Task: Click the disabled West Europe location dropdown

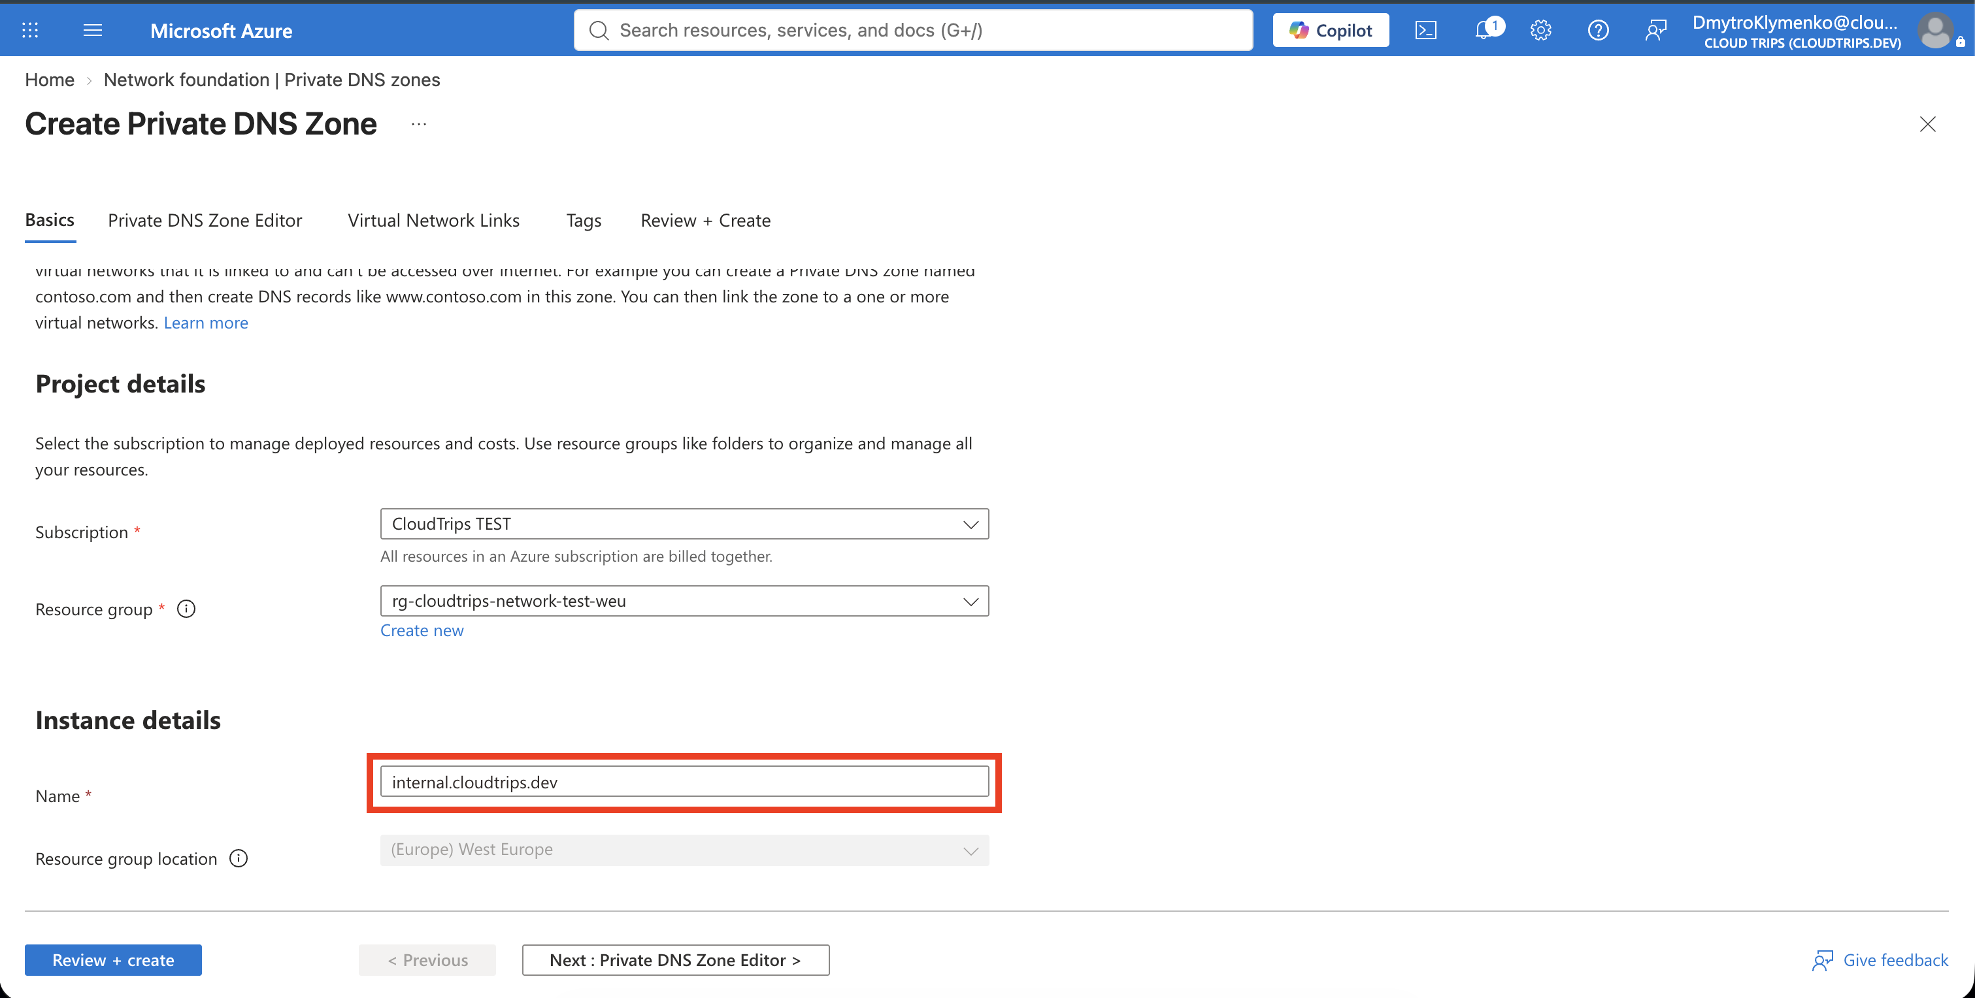Action: click(684, 850)
